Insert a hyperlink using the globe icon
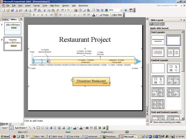 coord(88,10)
